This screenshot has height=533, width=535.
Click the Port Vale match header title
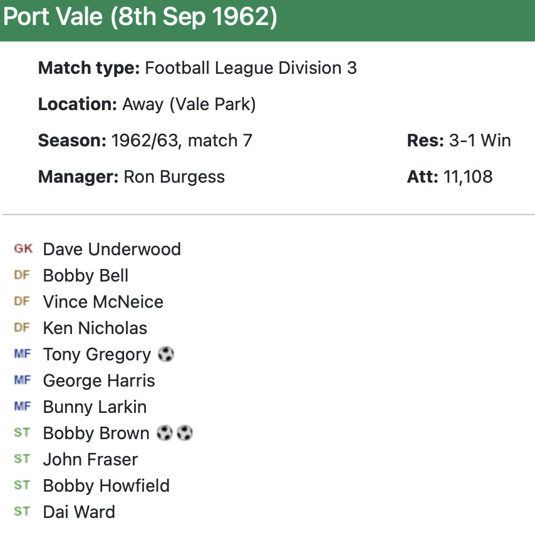click(140, 17)
